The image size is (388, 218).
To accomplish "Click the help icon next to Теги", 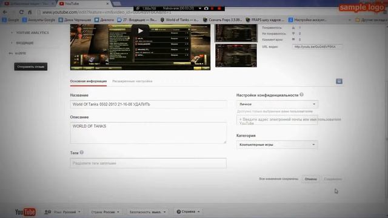I will [x=82, y=153].
